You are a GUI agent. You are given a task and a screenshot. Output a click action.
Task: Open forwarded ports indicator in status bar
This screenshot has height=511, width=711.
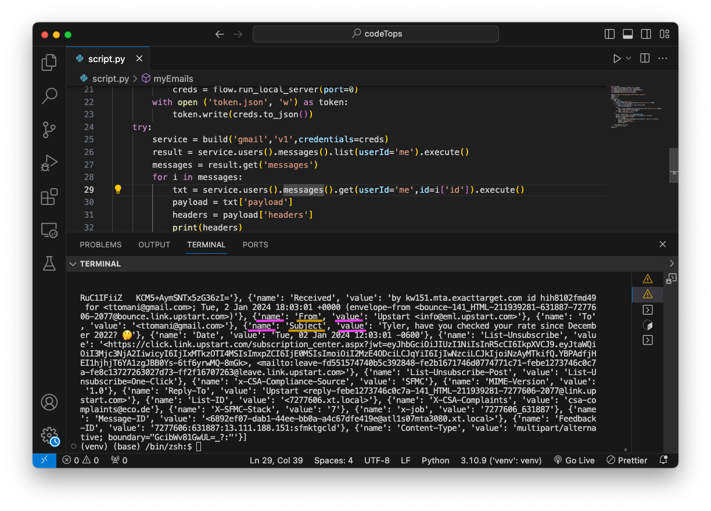(119, 460)
